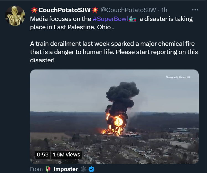This screenshot has width=207, height=173.
Task: Click the collision emoji before the display name
Action: point(34,10)
